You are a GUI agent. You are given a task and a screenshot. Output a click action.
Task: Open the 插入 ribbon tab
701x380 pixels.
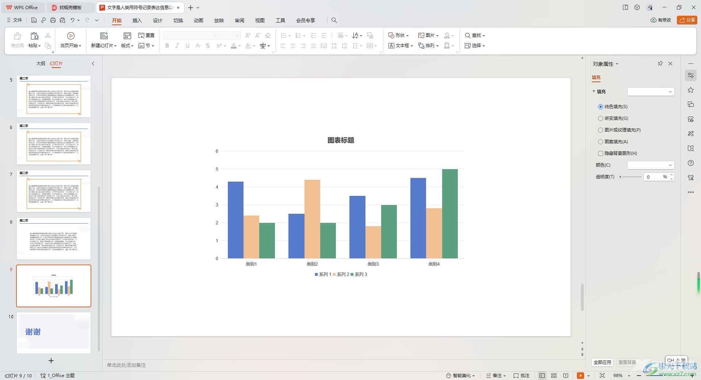coord(137,20)
